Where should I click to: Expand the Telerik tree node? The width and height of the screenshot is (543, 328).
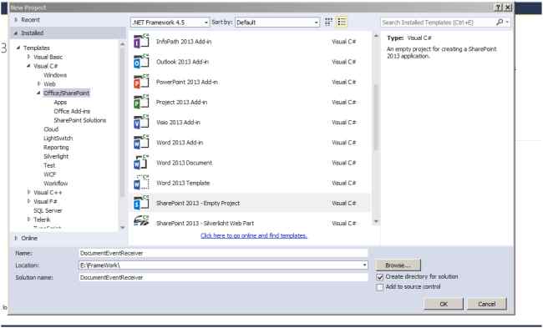click(x=29, y=219)
